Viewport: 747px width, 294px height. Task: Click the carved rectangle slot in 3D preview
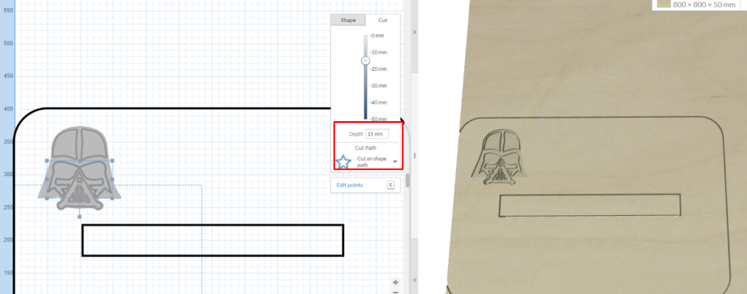point(590,205)
